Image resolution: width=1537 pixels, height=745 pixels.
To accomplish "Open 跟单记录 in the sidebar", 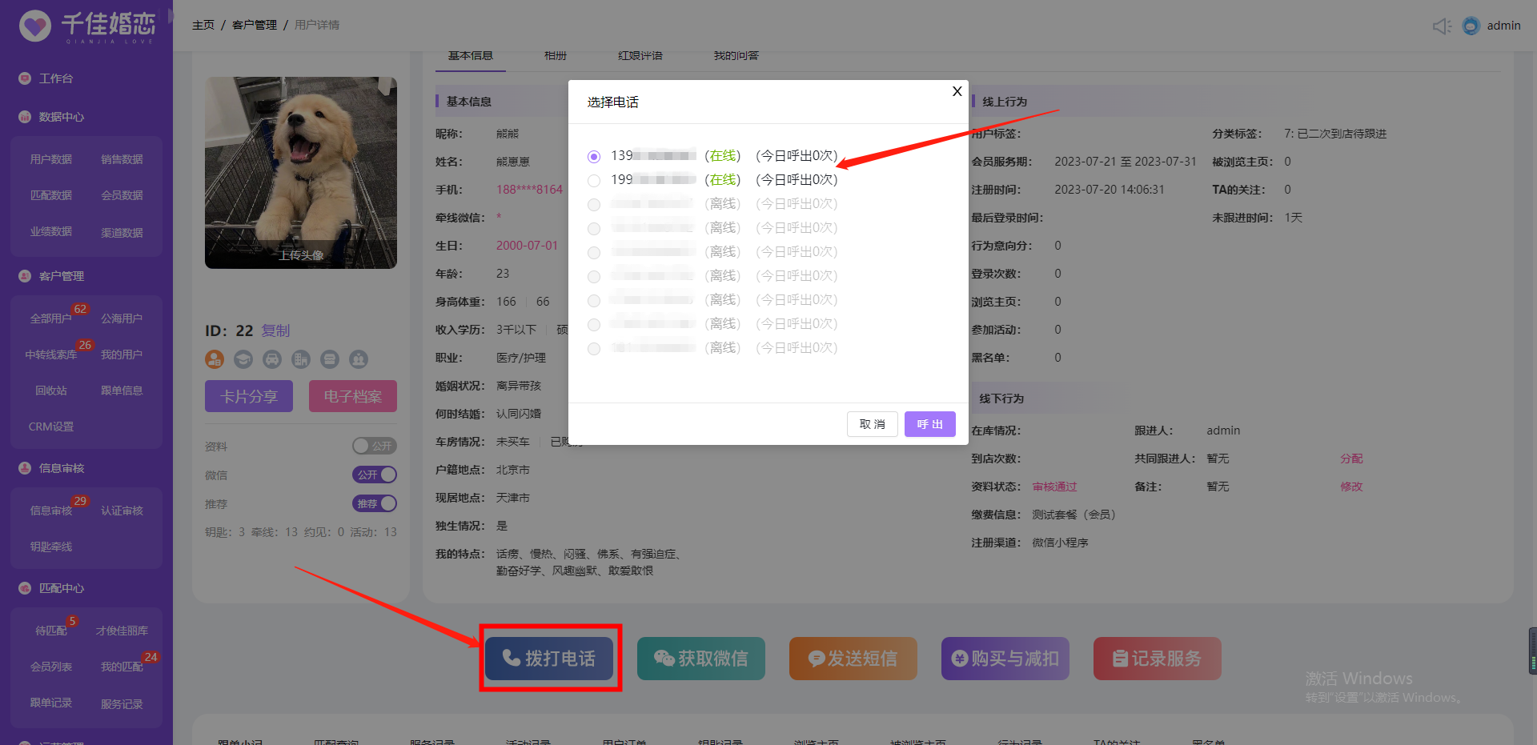I will pos(51,703).
